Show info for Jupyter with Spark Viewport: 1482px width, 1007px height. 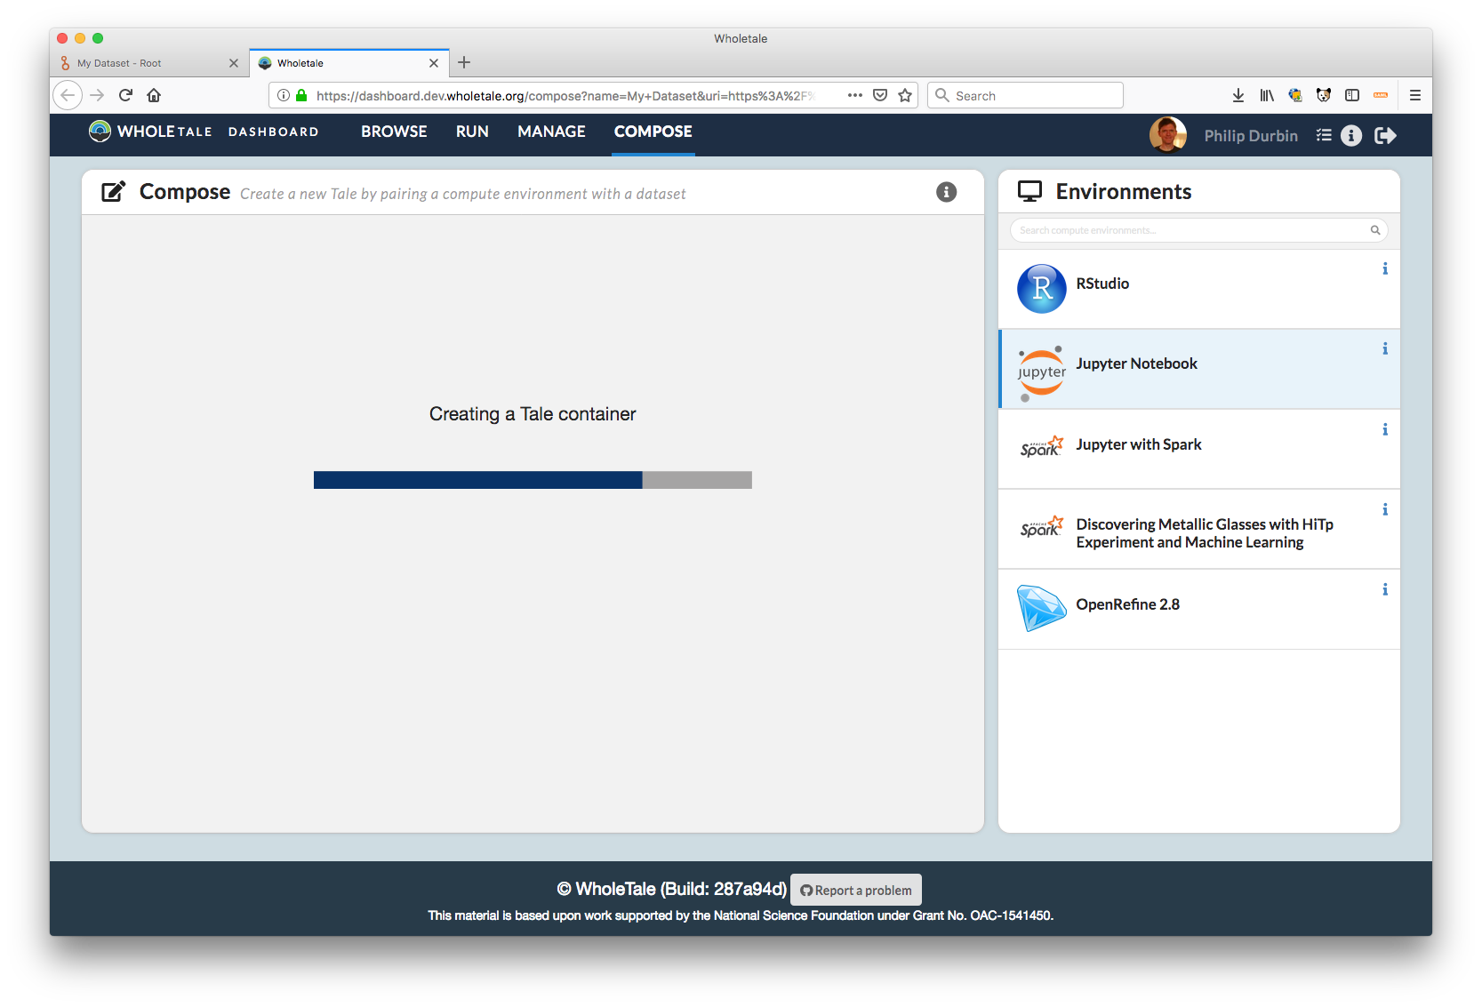pyautogui.click(x=1384, y=429)
